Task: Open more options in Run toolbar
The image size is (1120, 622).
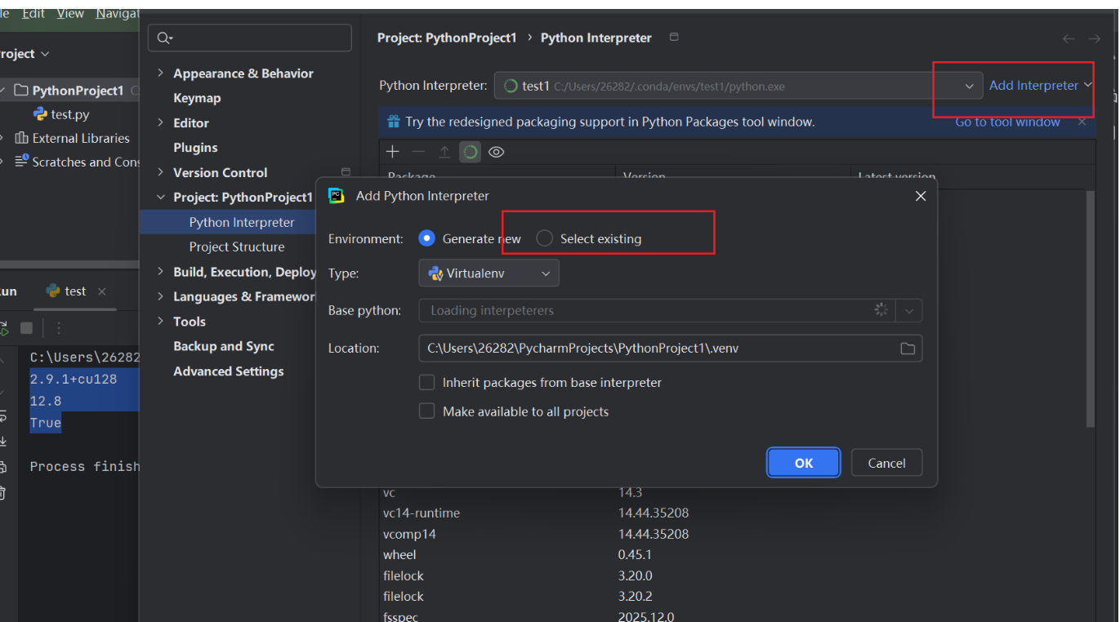Action: [59, 328]
